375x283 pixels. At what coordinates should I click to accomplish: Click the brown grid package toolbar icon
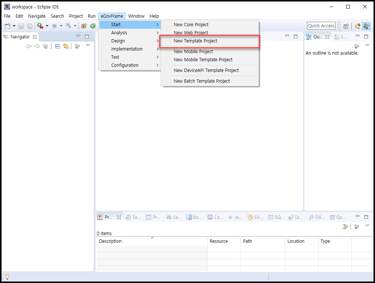tap(84, 26)
